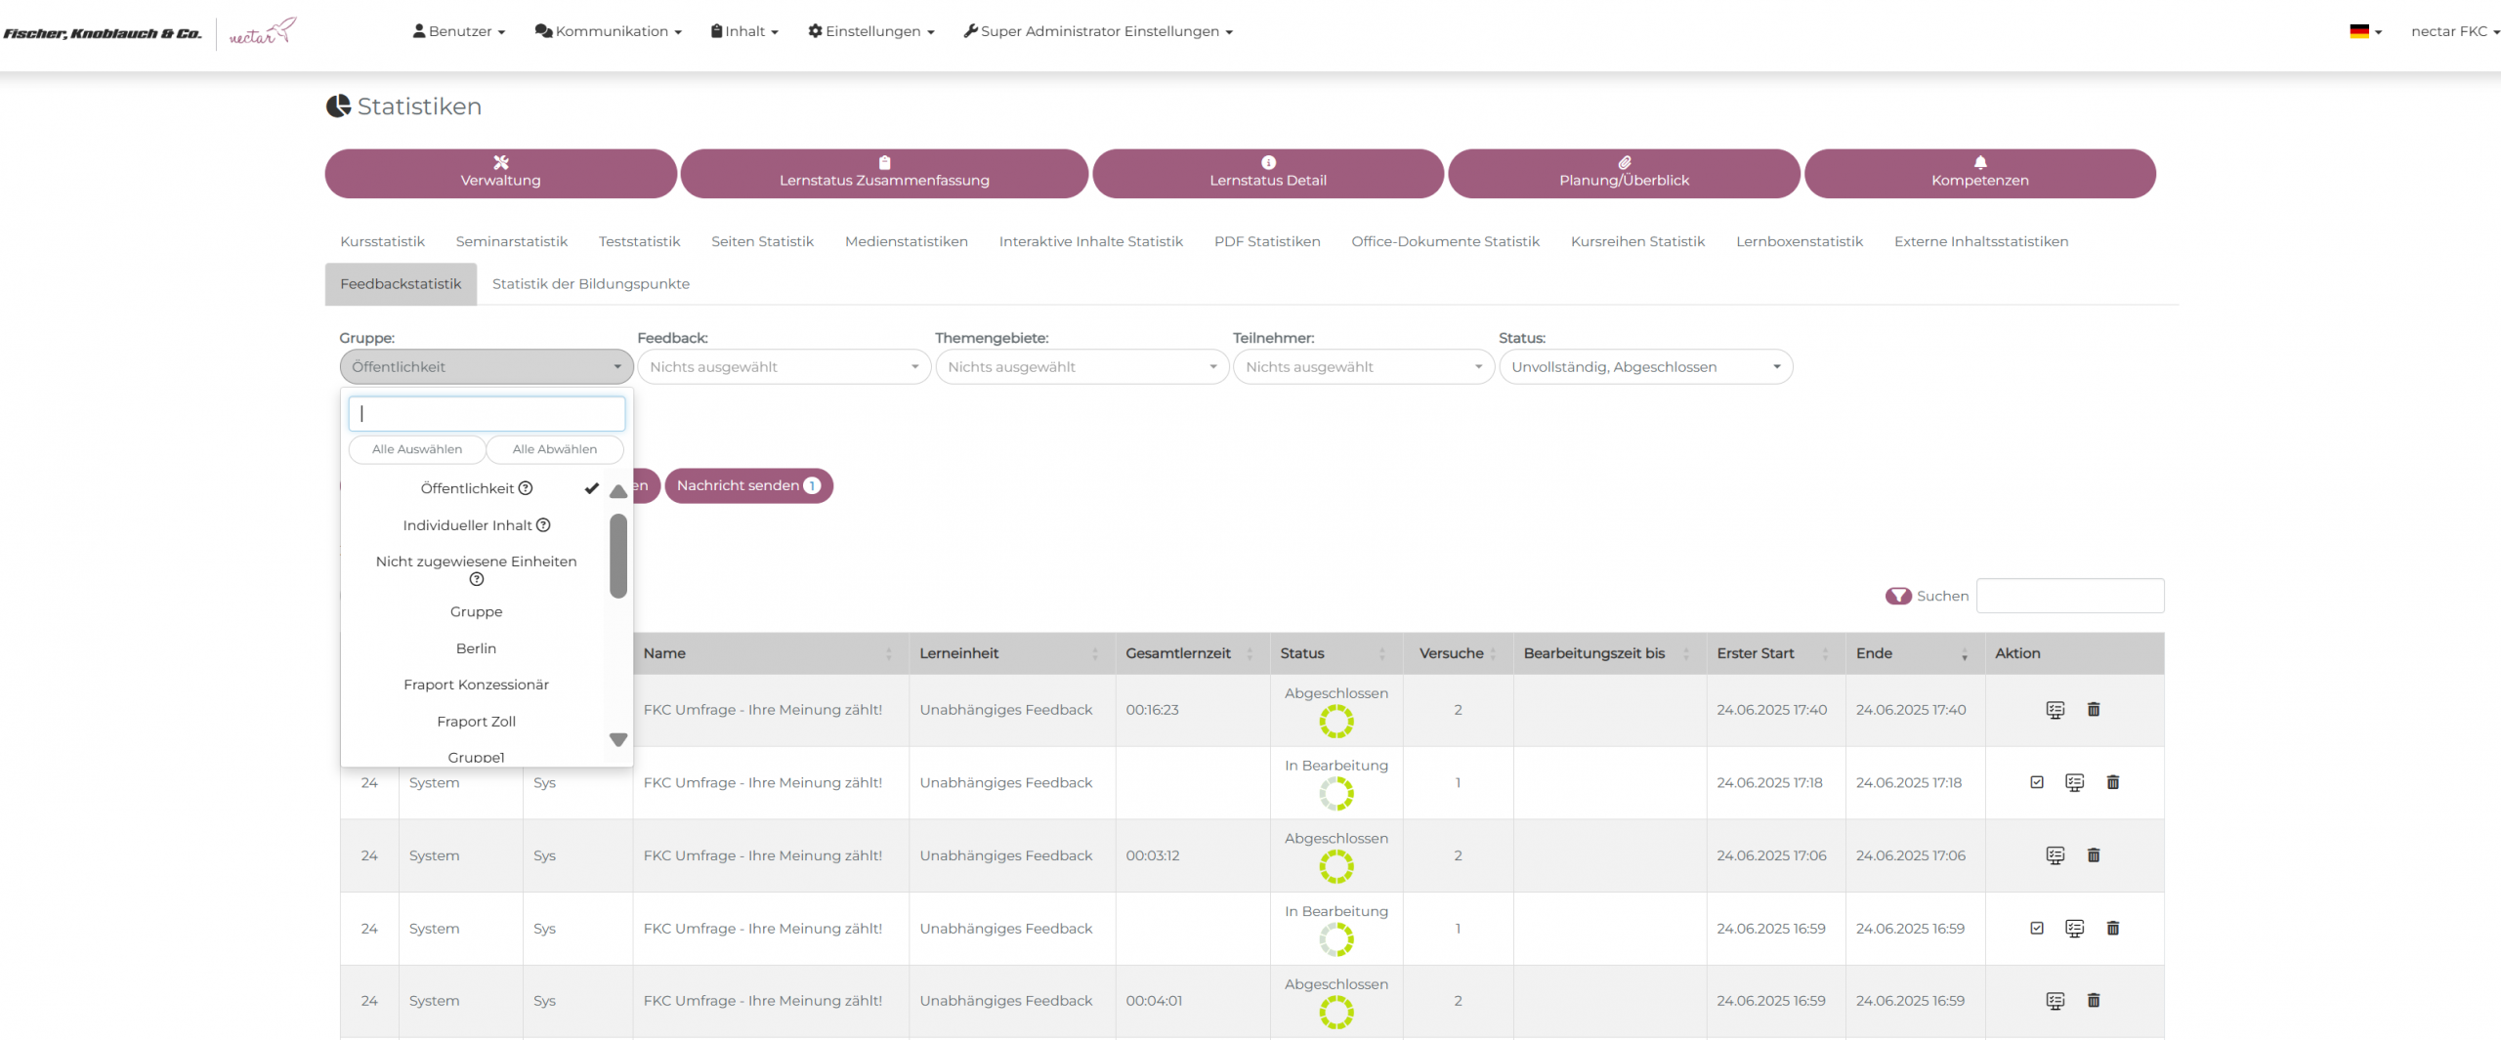Select the Fraport Zoll group option
Screen dimensions: 2501x1040
point(476,722)
